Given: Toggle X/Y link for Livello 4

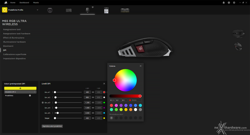Looking at the screenshot, I should coord(93,107).
